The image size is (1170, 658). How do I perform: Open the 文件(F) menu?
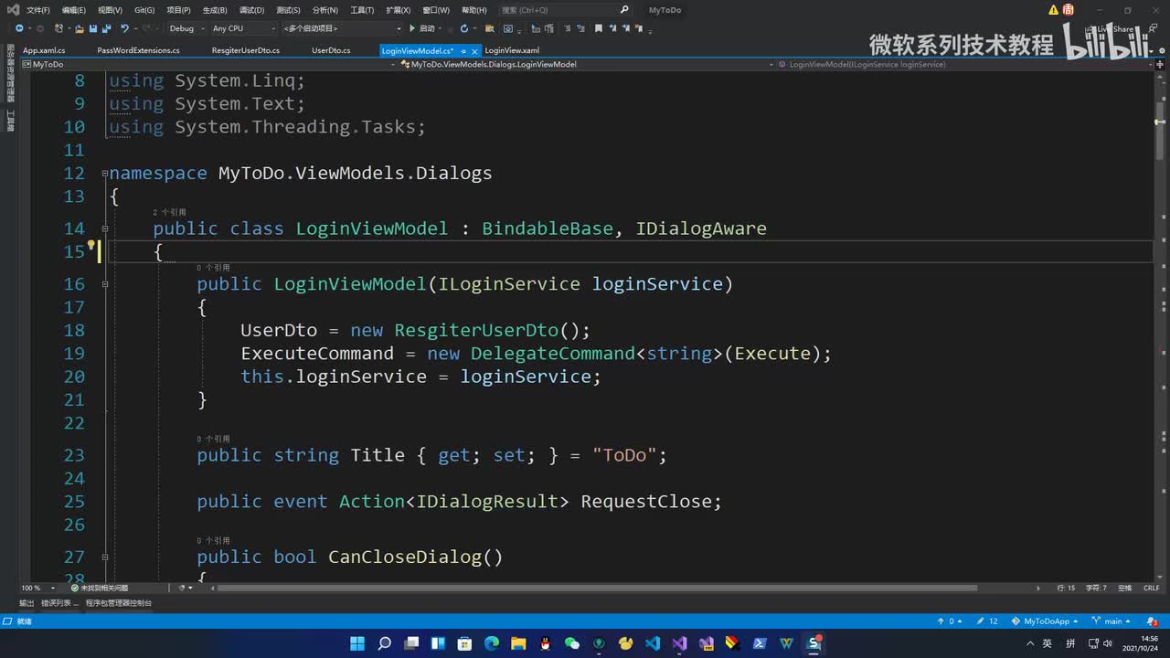click(37, 10)
